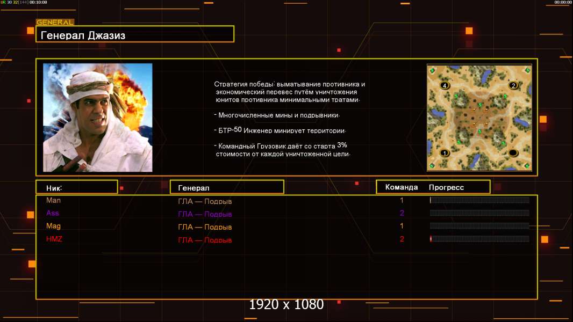This screenshot has height=322, width=573.
Task: Click HMZ's loading progress bar
Action: click(x=479, y=239)
